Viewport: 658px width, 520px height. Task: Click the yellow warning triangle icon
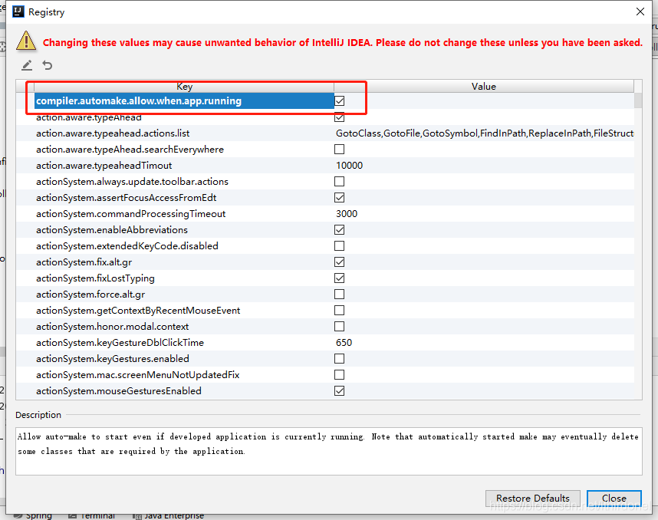coord(26,41)
